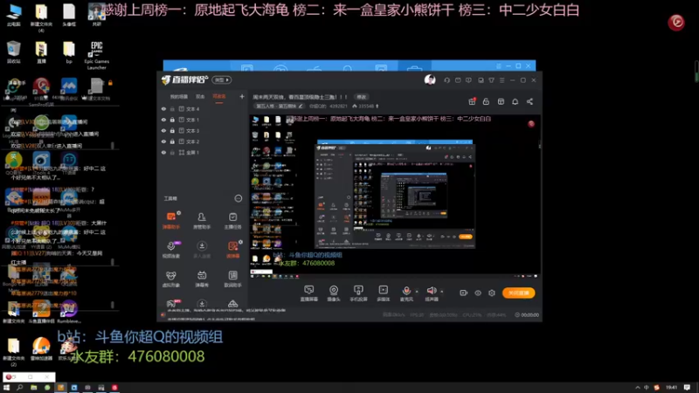Open the 歌词助手 tool
The image size is (699, 393).
[x=232, y=279]
